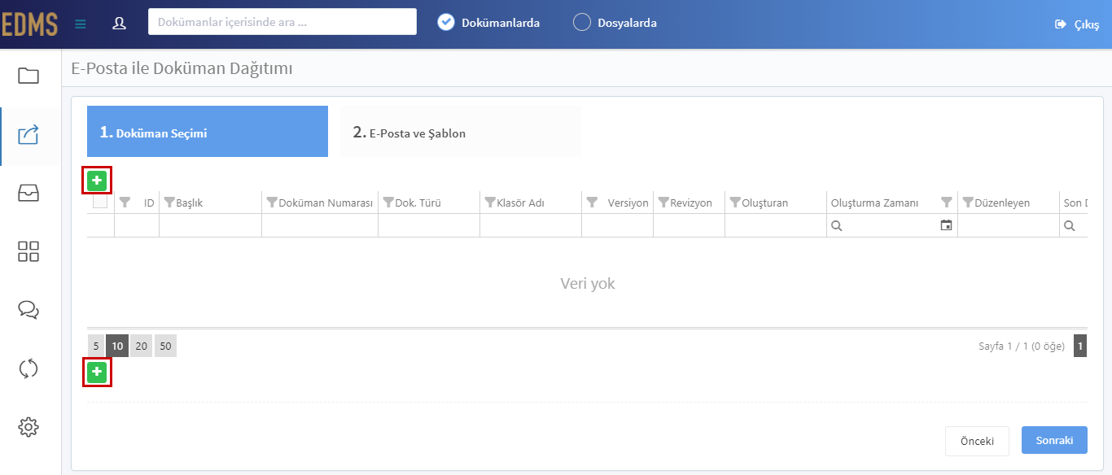Open the chat bubbles icon in sidebar
The width and height of the screenshot is (1112, 475).
tap(28, 310)
